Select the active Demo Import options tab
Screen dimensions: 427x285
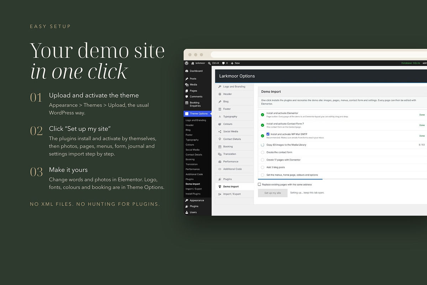pyautogui.click(x=234, y=187)
